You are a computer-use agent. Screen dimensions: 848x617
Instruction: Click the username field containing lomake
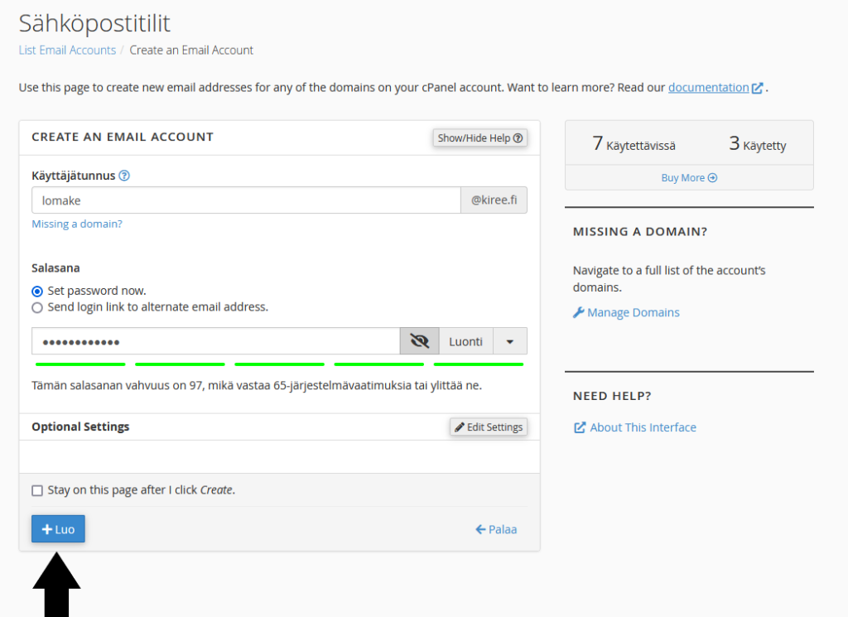tap(246, 200)
